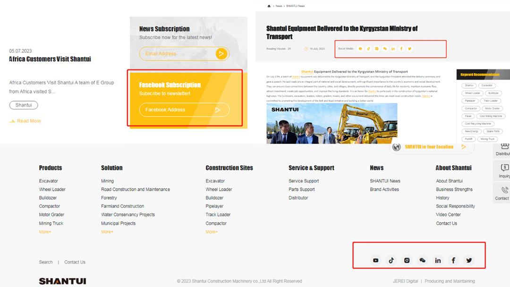Open Service Support link

[304, 181]
